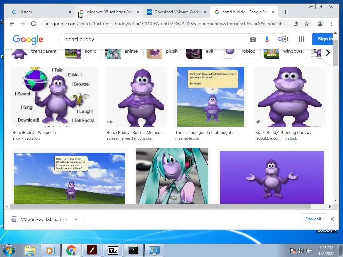343x257 pixels.
Task: Click Show all downloads
Action: coord(313,219)
